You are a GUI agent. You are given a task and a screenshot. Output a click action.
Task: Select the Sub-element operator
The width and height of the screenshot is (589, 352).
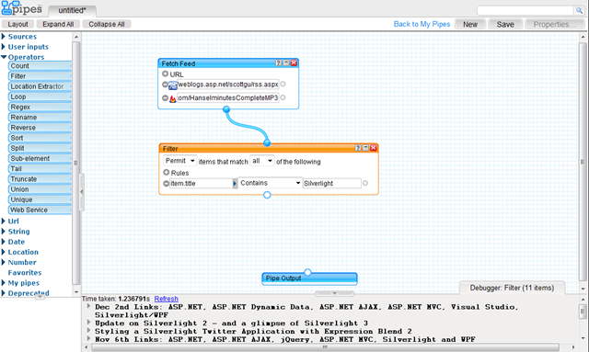[x=40, y=158]
